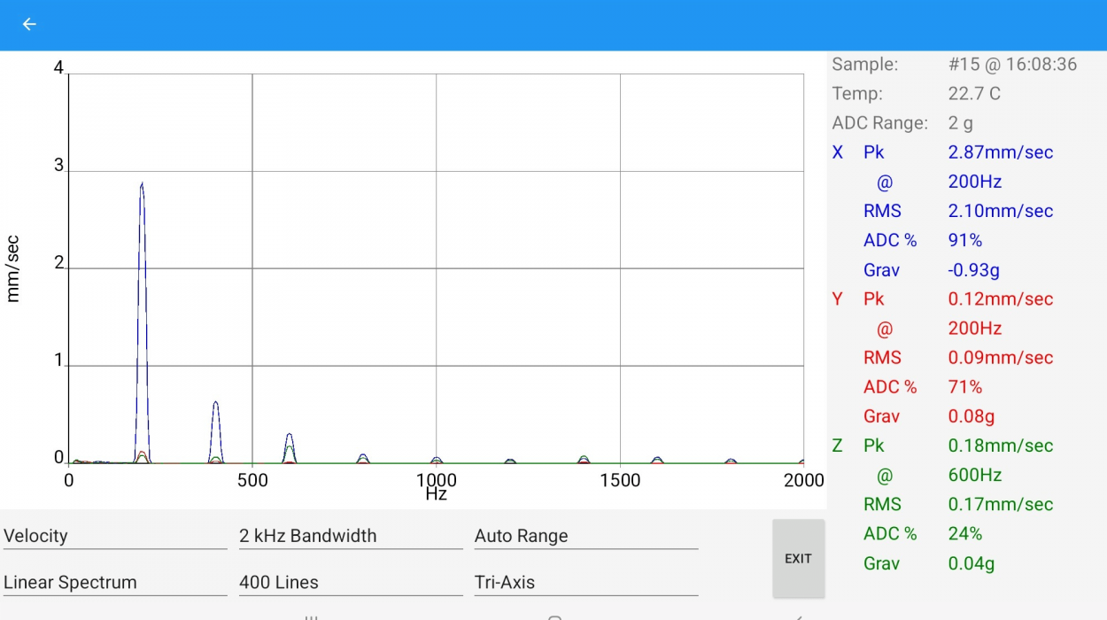
Task: Open the 2 kHz Bandwidth dropdown
Action: tap(350, 536)
